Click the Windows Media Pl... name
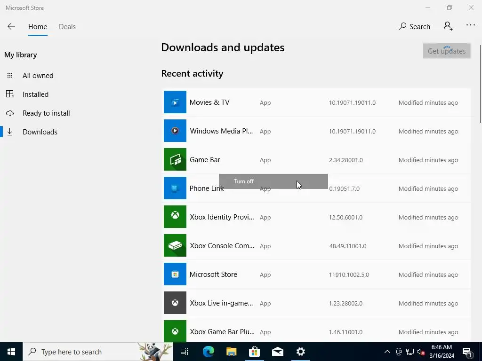This screenshot has height=361, width=482. click(x=221, y=131)
